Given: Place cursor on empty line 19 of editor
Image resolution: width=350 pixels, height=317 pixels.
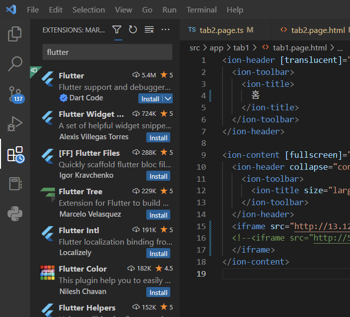Looking at the screenshot, I should click(x=286, y=274).
